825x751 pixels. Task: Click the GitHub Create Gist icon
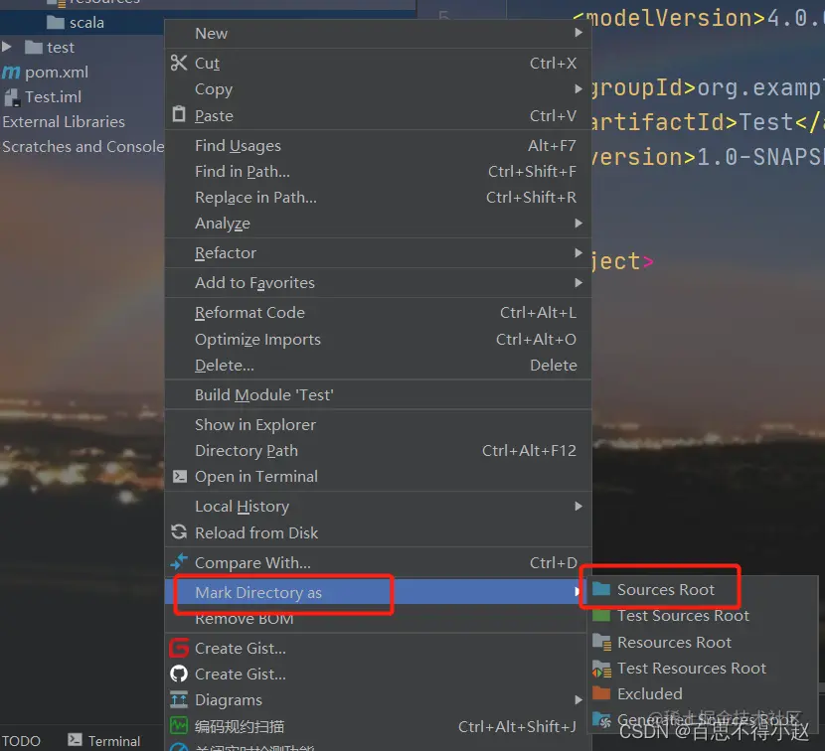coord(179,674)
